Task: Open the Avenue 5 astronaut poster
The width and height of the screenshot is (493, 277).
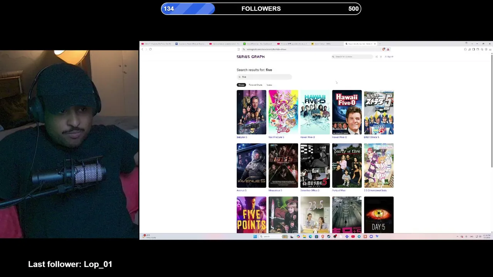Action: click(x=252, y=165)
